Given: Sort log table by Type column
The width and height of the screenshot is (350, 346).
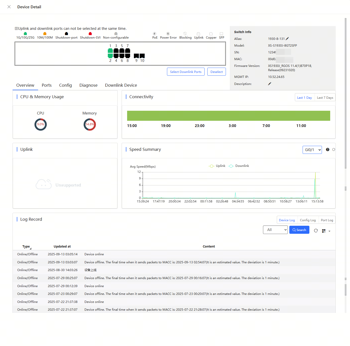Looking at the screenshot, I should click(26, 247).
